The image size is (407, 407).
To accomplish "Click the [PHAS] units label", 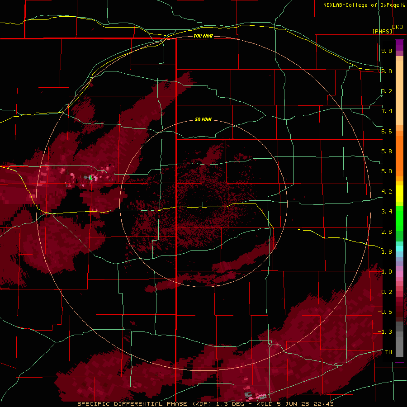I will tap(383, 31).
